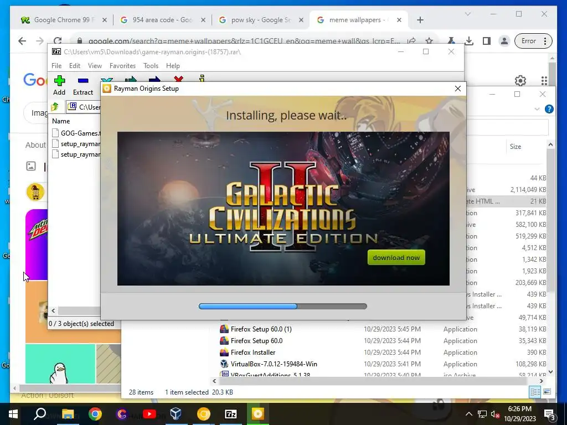Click the 7-Zip up-folder icon

[x=55, y=107]
